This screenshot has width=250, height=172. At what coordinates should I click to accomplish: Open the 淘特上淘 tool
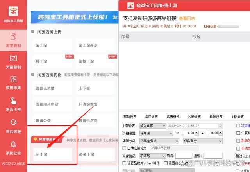point(95,61)
